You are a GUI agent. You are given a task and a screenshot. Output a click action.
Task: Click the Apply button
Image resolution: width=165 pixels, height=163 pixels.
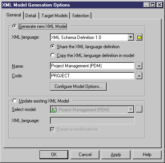pos(116,155)
